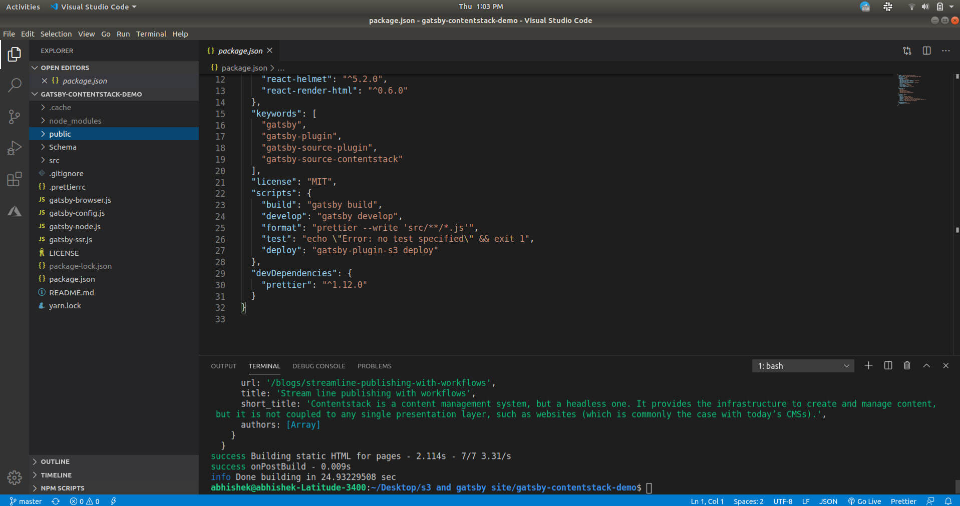Screen dimensions: 960x506
Task: Switch to the Debug Console tab
Action: (x=318, y=366)
